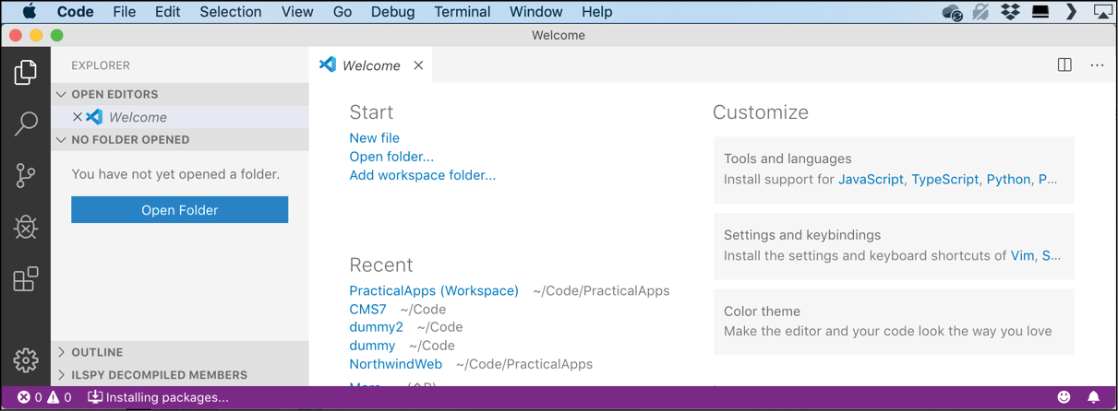Split the editor using the layout icon
The width and height of the screenshot is (1118, 411).
[x=1064, y=65]
